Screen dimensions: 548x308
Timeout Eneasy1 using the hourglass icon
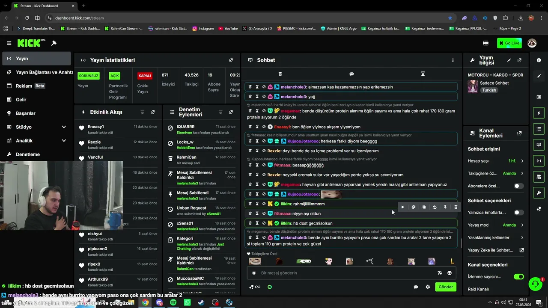click(x=257, y=127)
